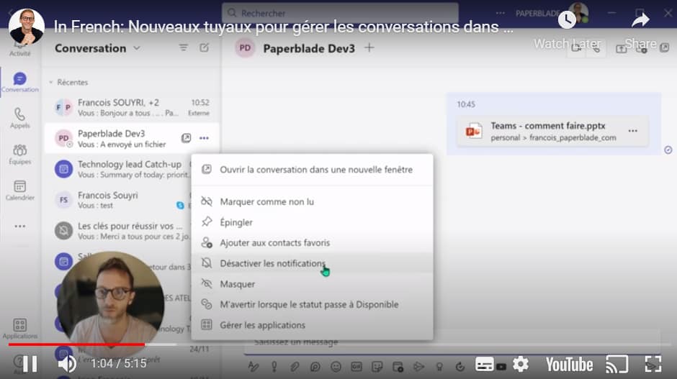Viewport: 677px width, 379px height.
Task: Click the pop-out icon on Paperblade Dev3
Action: pyautogui.click(x=186, y=138)
